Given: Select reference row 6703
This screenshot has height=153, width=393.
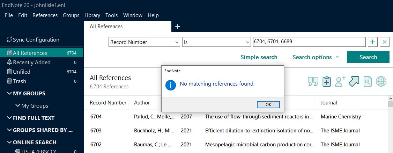Looking at the screenshot, I should [236, 130].
